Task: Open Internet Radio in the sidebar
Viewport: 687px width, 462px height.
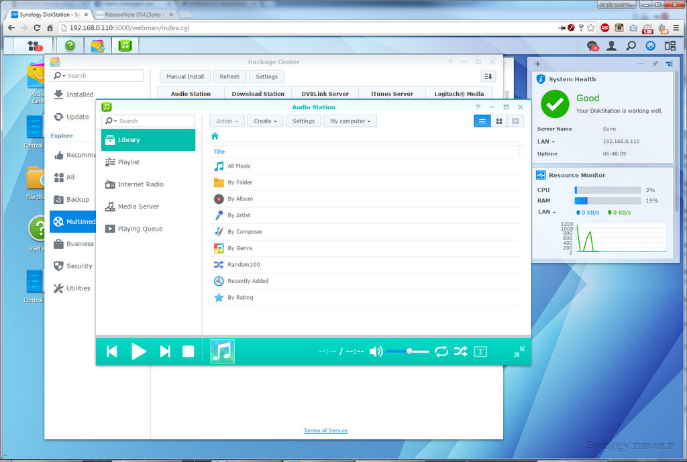Action: coord(148,184)
